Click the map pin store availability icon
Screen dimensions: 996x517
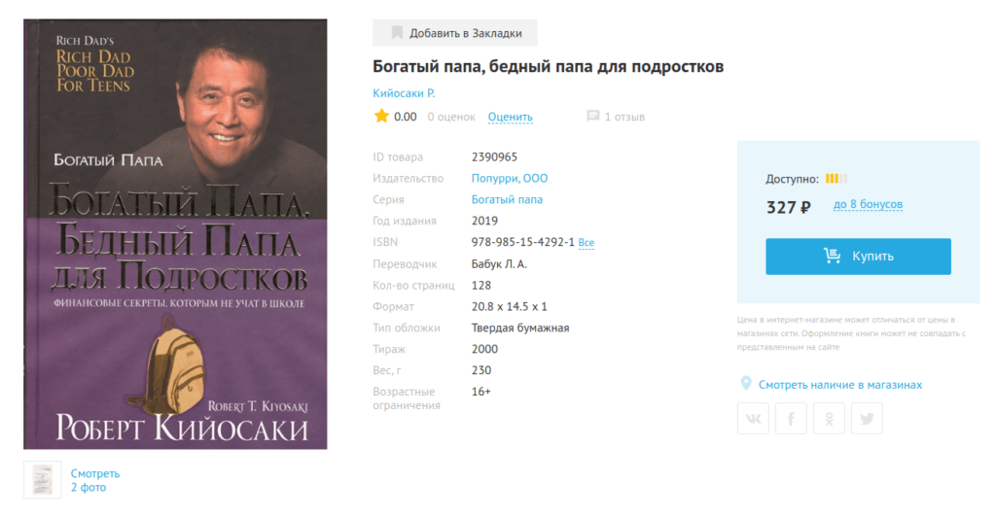746,385
